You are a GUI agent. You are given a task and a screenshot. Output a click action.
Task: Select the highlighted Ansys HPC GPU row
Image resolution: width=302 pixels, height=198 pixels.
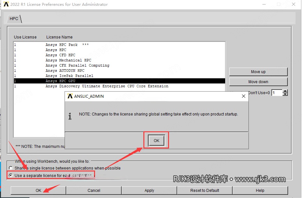point(119,81)
